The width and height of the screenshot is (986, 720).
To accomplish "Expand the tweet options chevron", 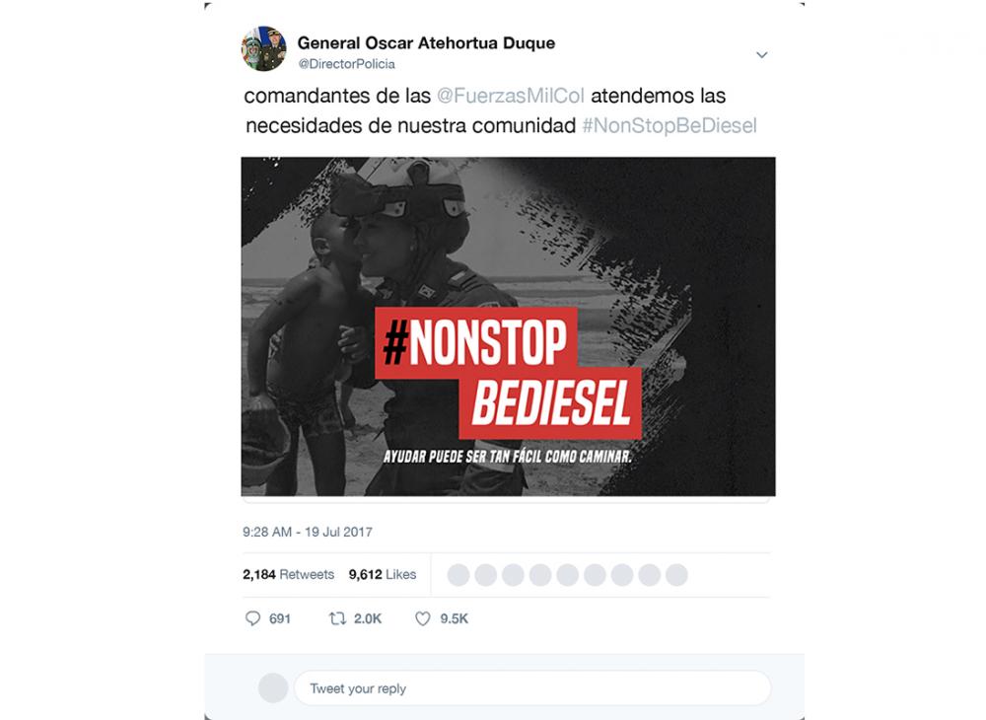I will coord(761,54).
